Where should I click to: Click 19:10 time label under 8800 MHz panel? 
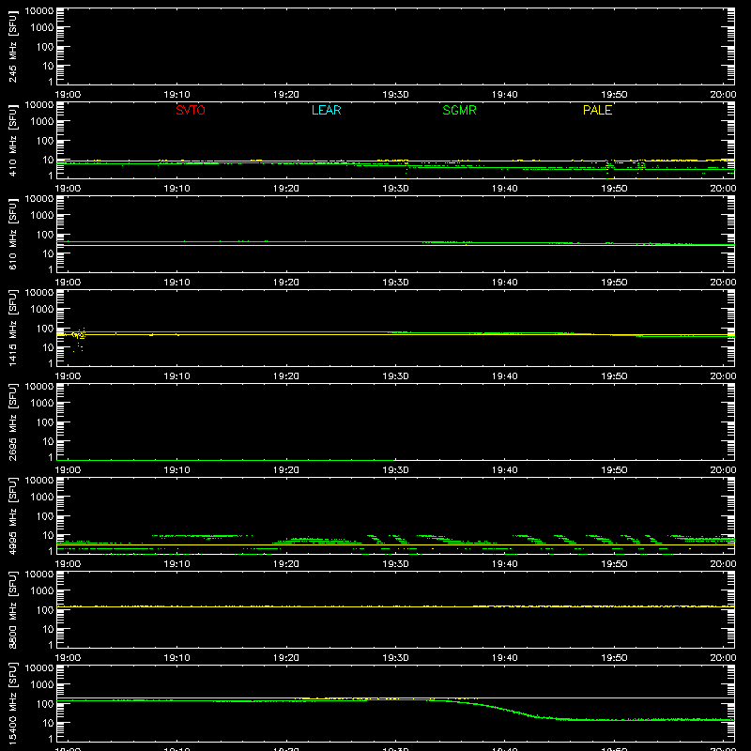tap(176, 658)
